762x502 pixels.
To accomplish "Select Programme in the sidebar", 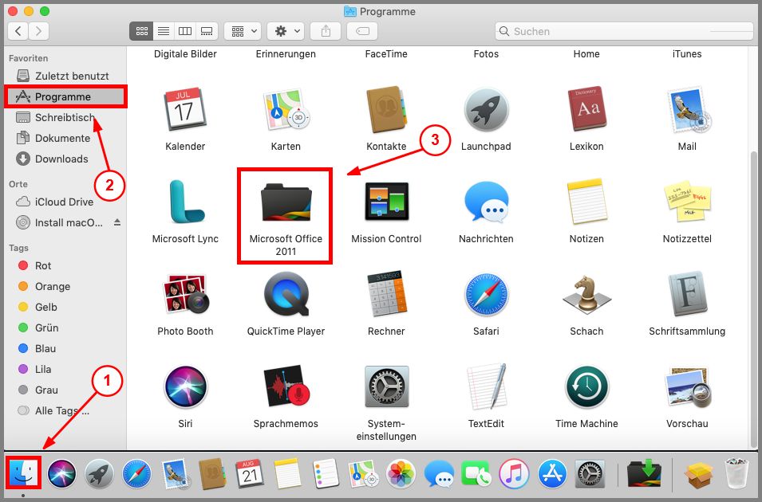I will click(65, 96).
